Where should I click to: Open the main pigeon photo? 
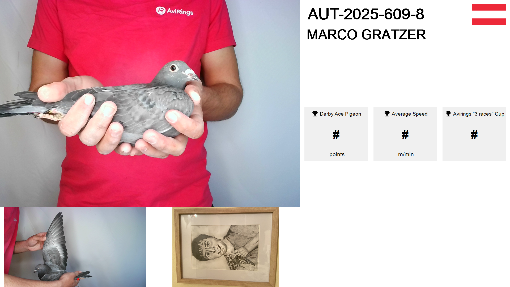coord(150,104)
